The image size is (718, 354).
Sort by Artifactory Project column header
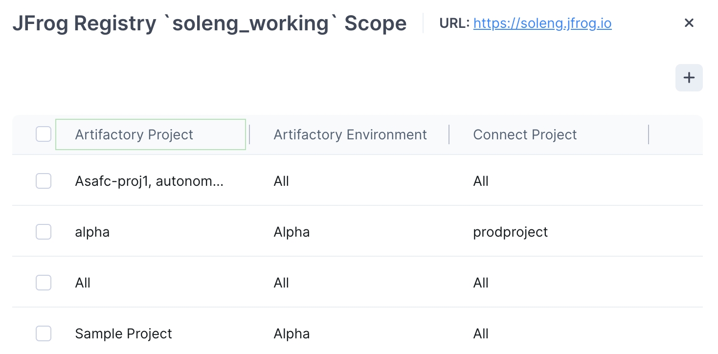134,134
